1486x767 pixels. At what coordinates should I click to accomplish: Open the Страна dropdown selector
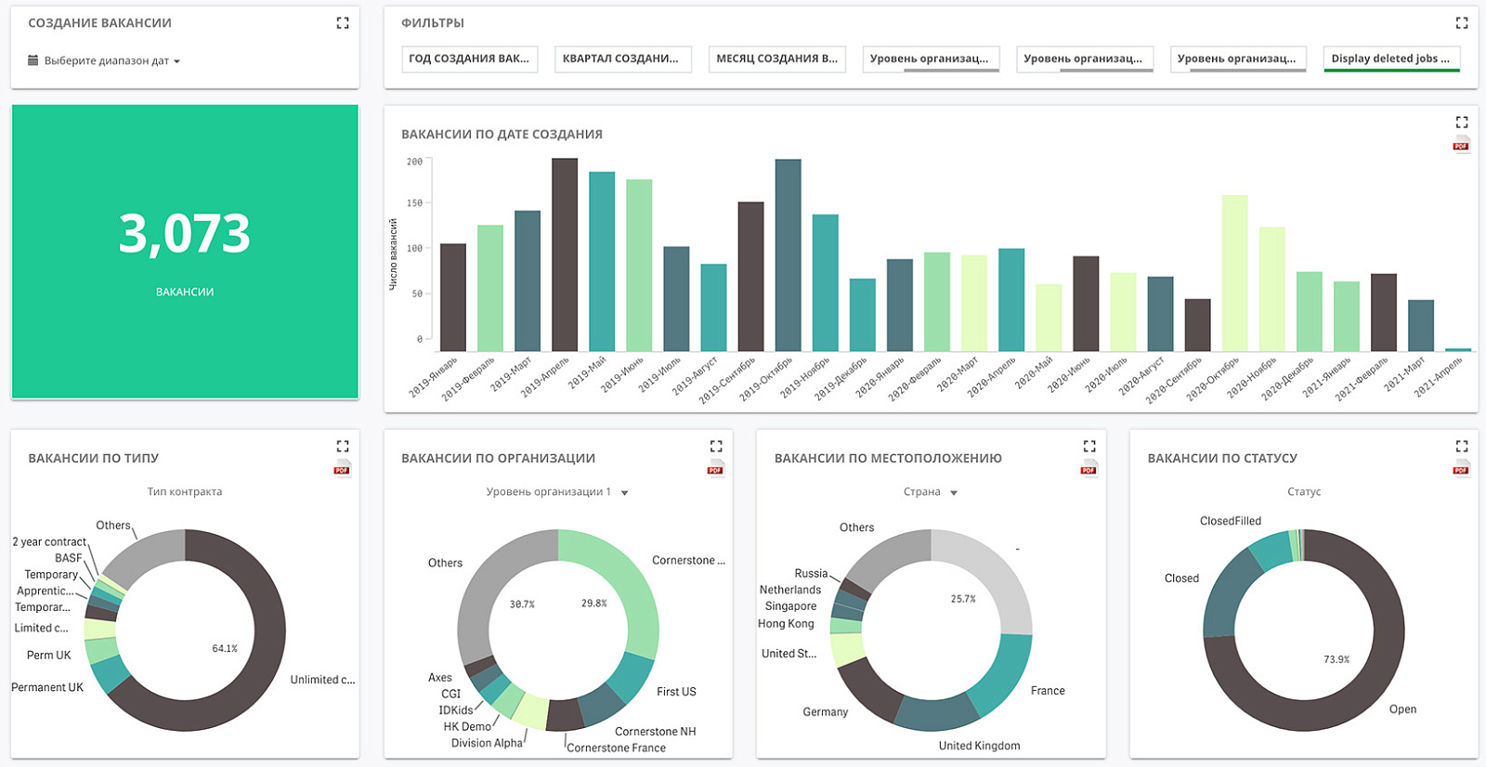click(x=931, y=492)
